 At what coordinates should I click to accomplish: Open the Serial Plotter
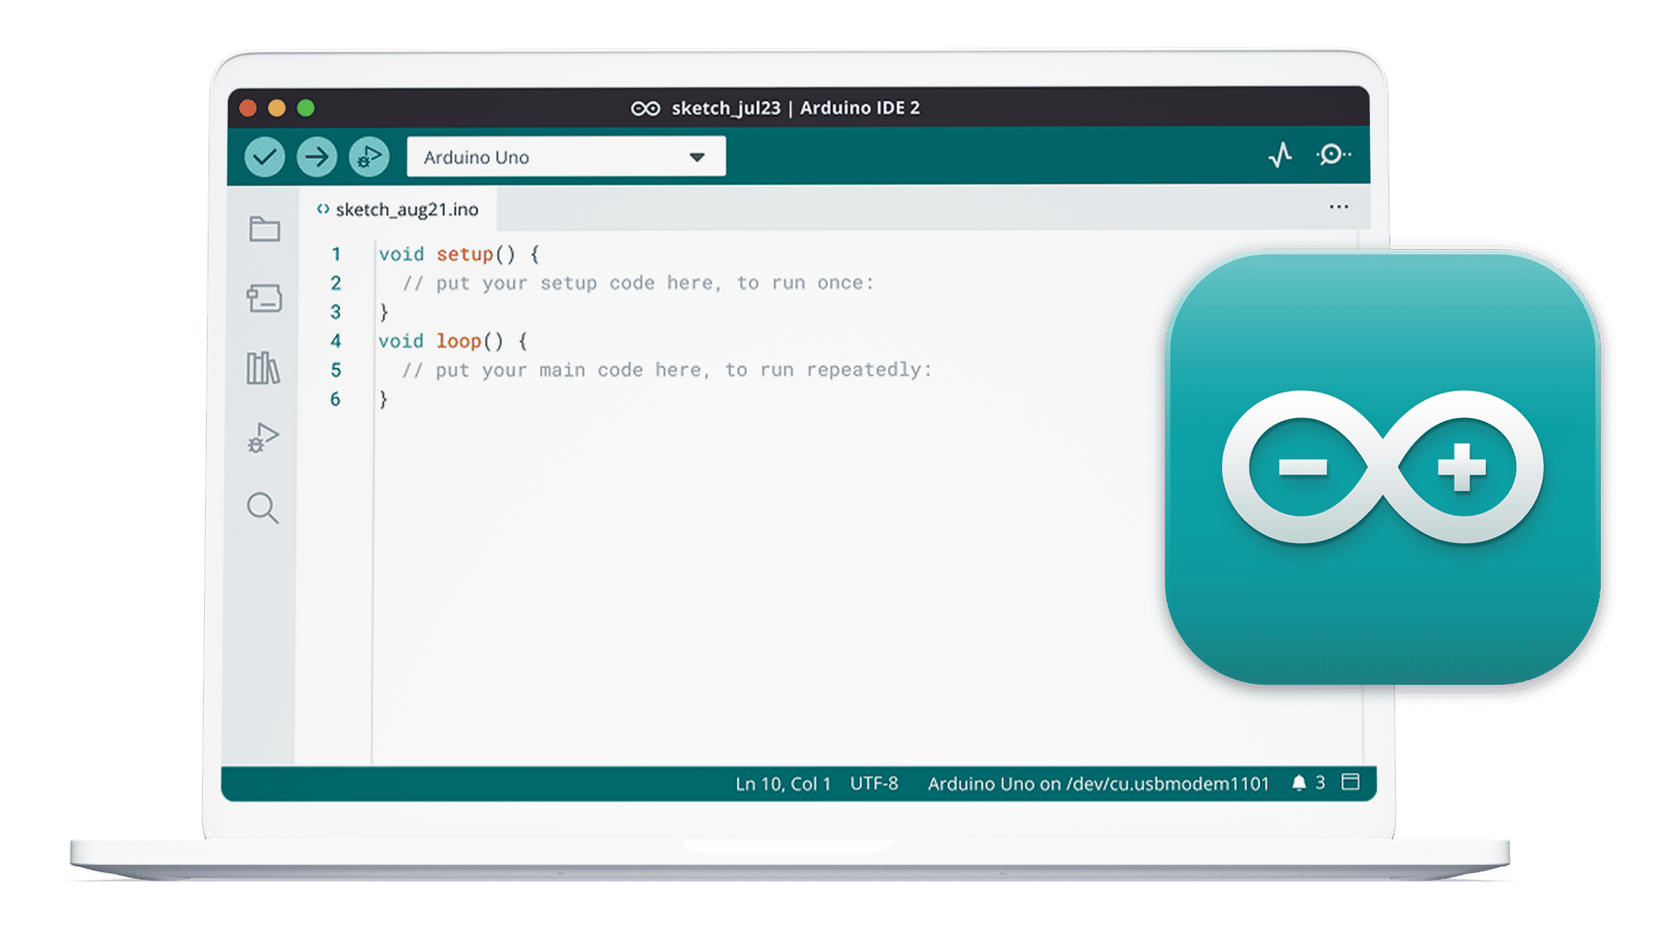click(1279, 156)
